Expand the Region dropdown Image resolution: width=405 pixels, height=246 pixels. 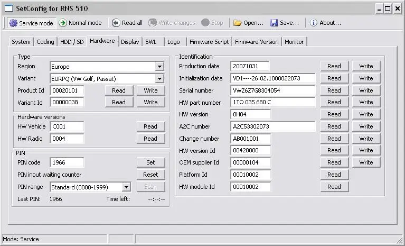159,67
